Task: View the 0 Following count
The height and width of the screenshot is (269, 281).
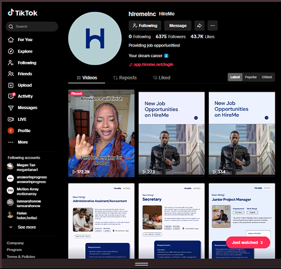Action: point(140,37)
